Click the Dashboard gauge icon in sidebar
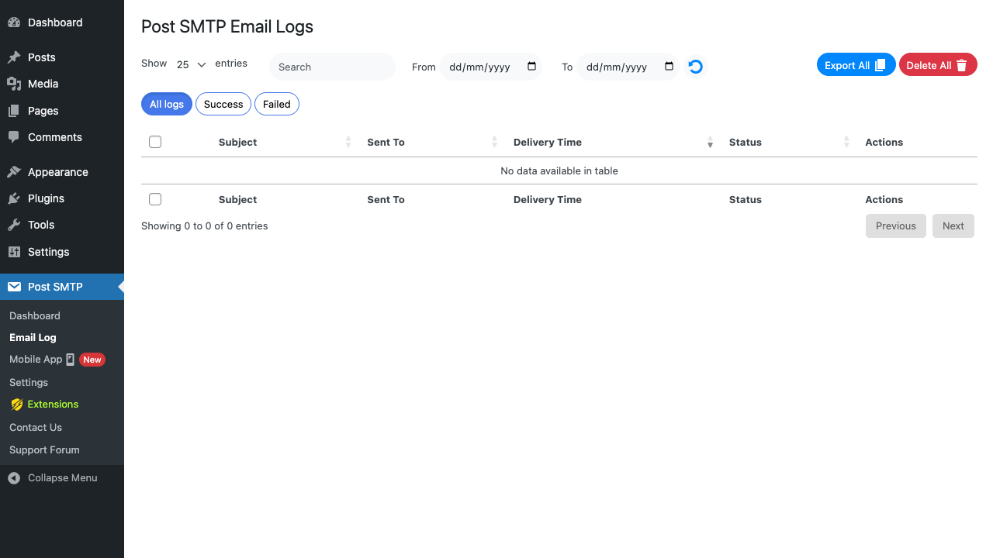Viewport: 993px width, 558px height. click(14, 22)
